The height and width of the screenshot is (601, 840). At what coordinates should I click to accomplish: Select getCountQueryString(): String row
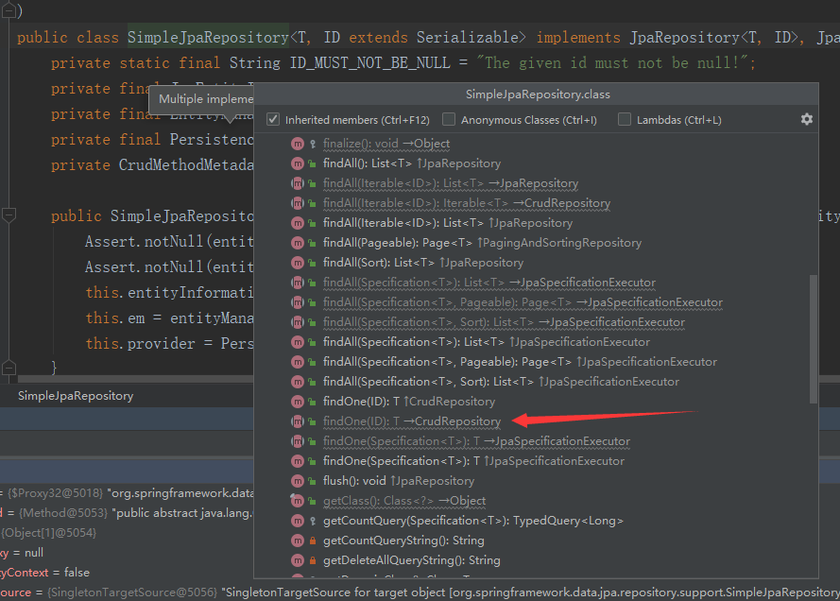click(x=536, y=540)
